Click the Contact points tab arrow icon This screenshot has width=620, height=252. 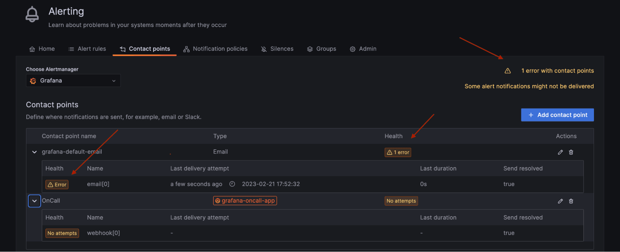coord(123,49)
